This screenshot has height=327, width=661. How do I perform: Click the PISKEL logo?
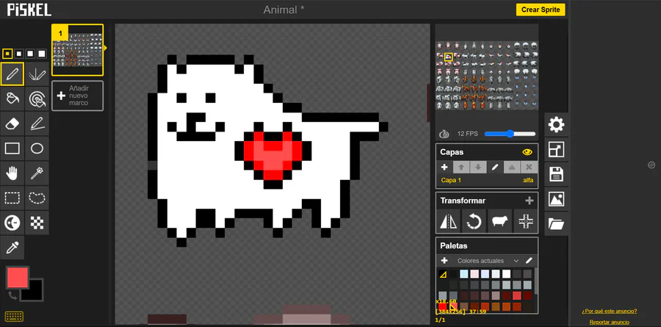29,10
